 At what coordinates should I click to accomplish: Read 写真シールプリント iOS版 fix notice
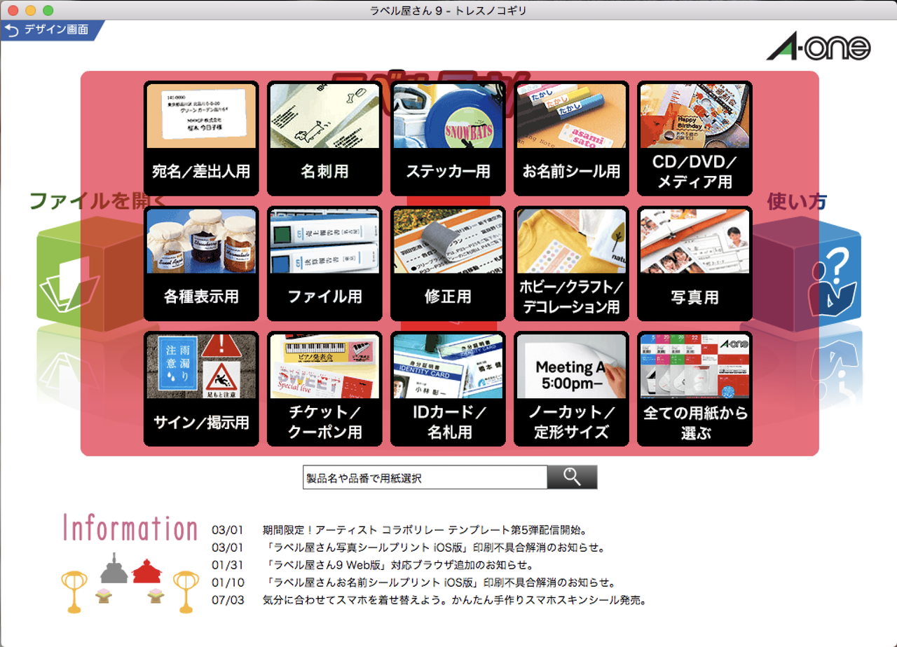pyautogui.click(x=434, y=547)
